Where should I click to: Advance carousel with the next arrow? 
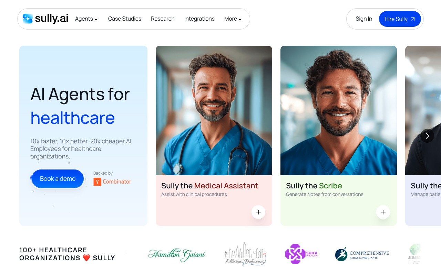click(427, 136)
